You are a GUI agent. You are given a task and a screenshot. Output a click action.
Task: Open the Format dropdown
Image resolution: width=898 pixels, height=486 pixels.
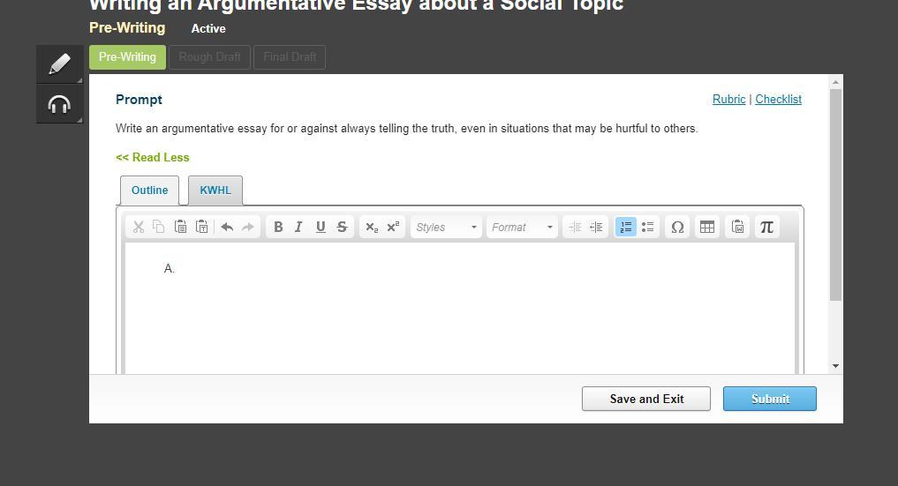coord(522,227)
